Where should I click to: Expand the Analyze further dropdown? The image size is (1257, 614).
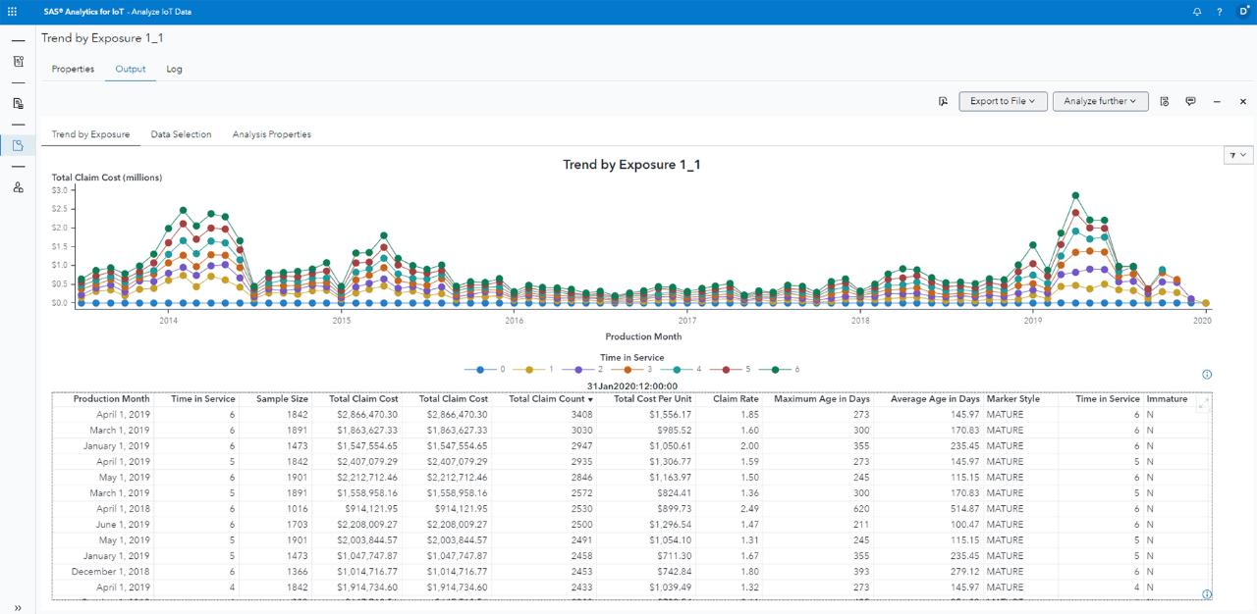1100,101
